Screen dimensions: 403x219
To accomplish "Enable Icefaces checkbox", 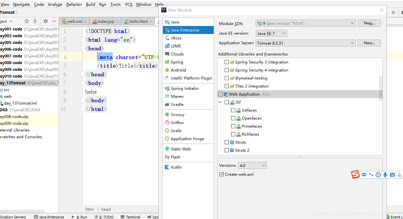I will 233,110.
